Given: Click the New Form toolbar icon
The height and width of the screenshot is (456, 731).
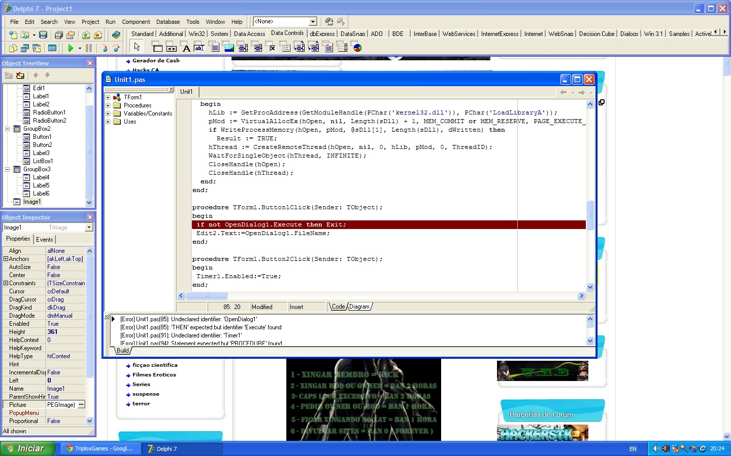Looking at the screenshot, I should click(52, 48).
